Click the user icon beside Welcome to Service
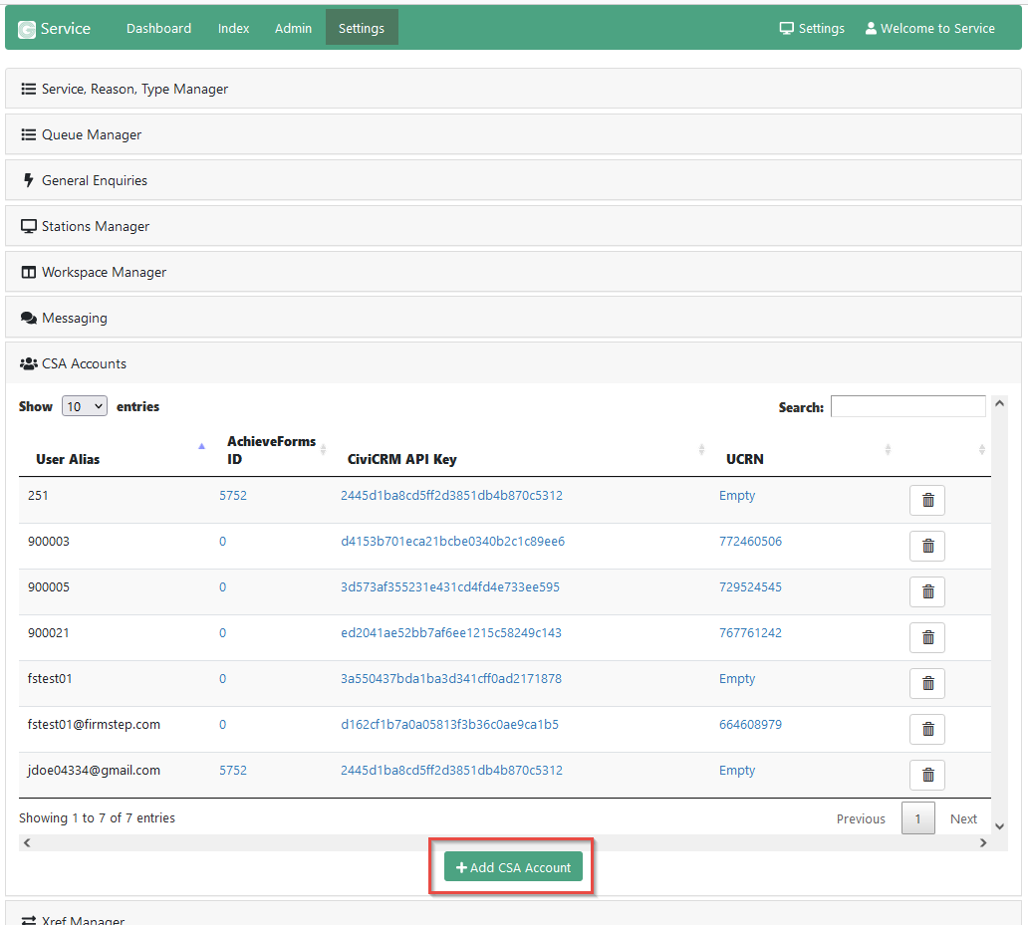 871,28
